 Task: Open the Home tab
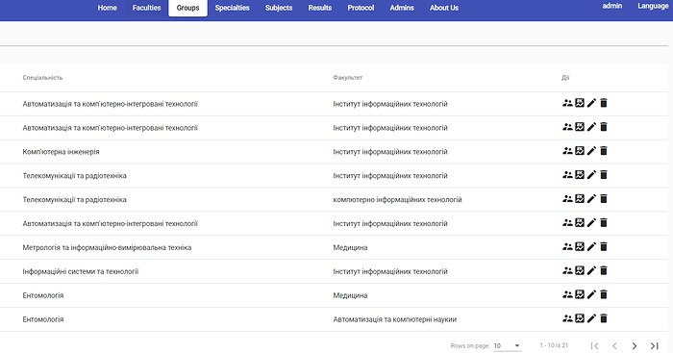coord(107,8)
